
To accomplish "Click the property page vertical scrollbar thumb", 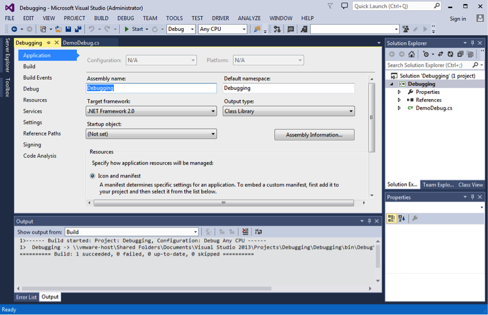I will (x=371, y=118).
